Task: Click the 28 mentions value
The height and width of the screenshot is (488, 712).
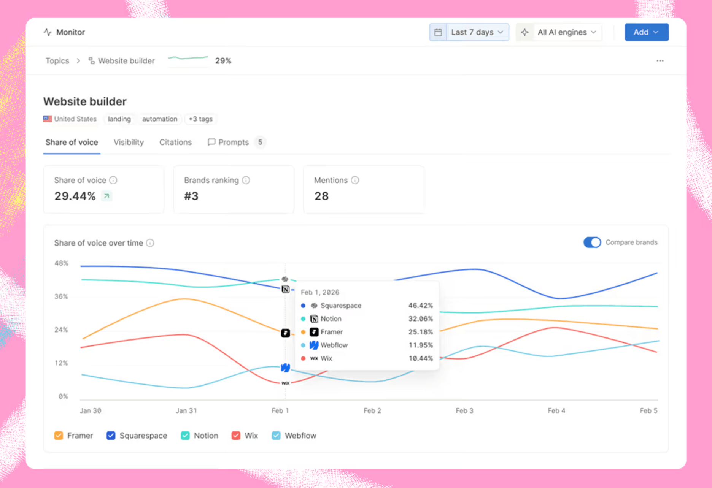Action: (321, 196)
